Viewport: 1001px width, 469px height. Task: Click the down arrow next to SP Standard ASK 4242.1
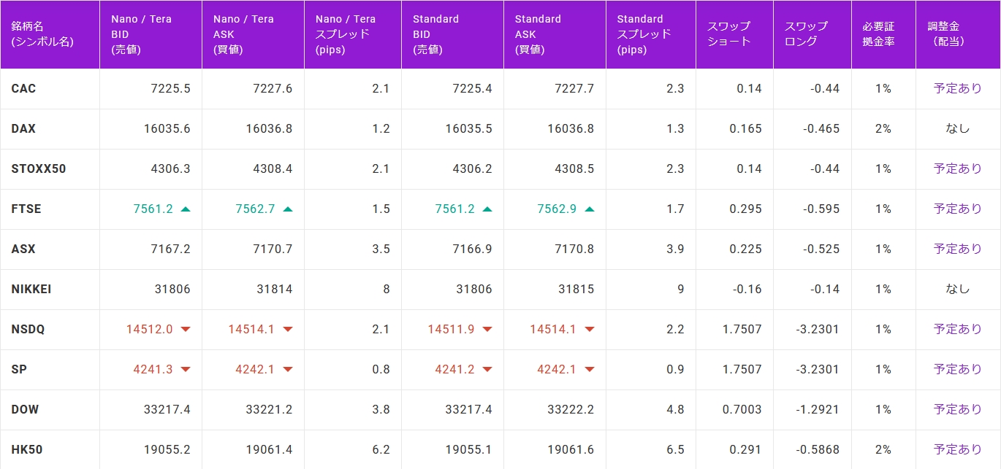pyautogui.click(x=590, y=370)
